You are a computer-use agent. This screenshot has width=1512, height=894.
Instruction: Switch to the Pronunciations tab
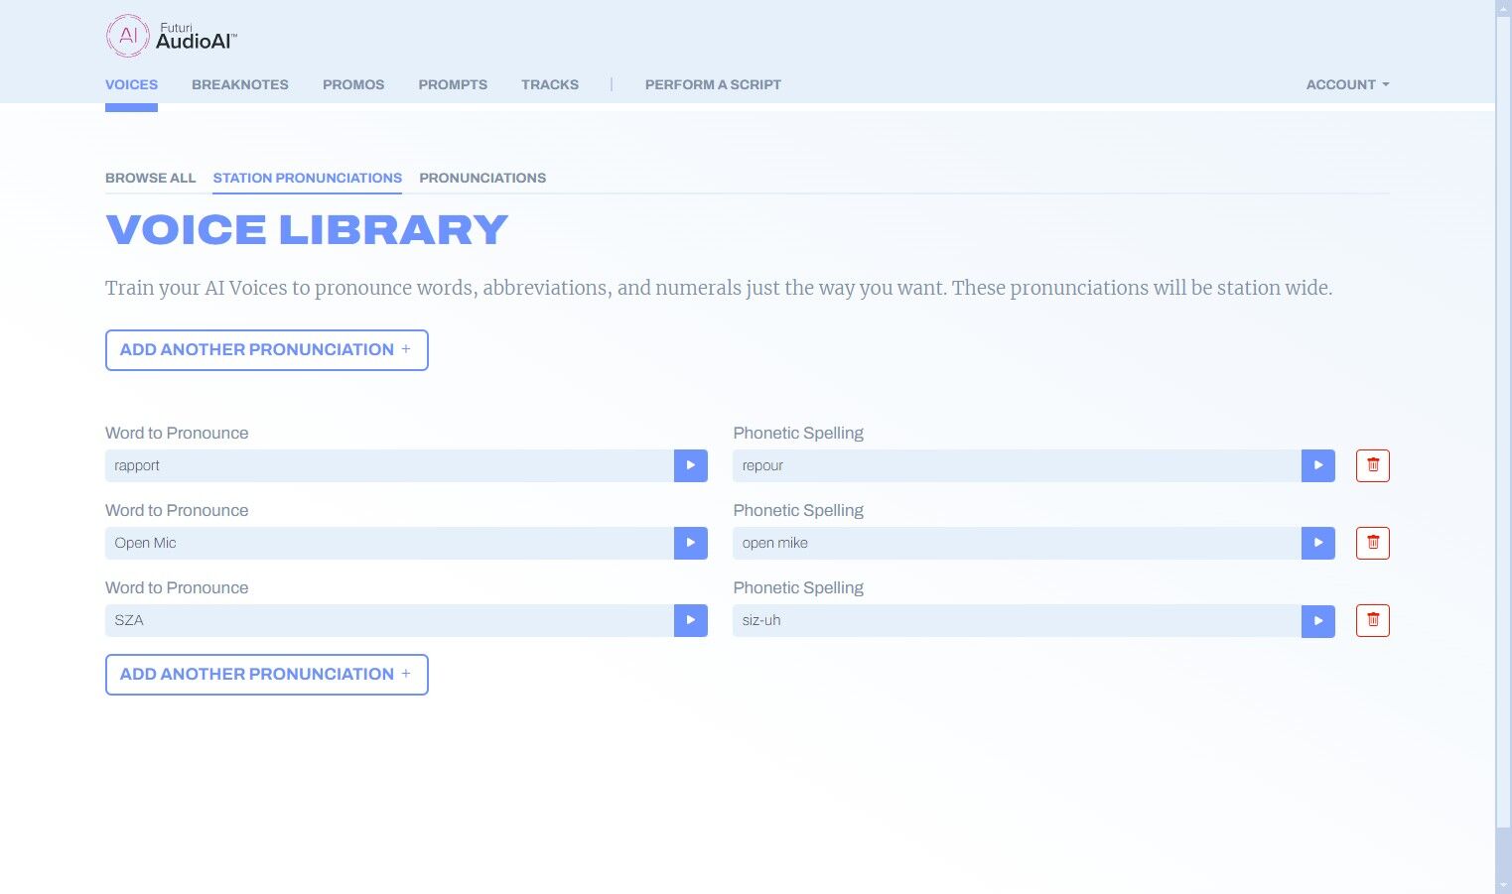[x=481, y=178]
